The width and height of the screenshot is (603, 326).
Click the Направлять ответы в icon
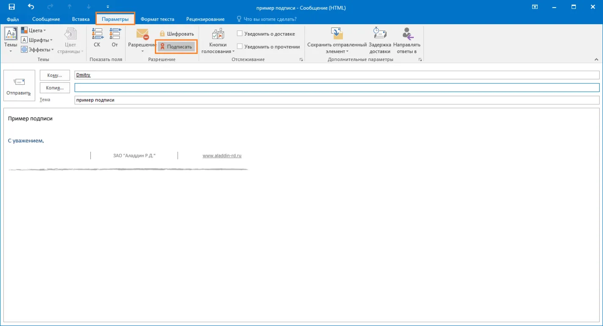407,33
